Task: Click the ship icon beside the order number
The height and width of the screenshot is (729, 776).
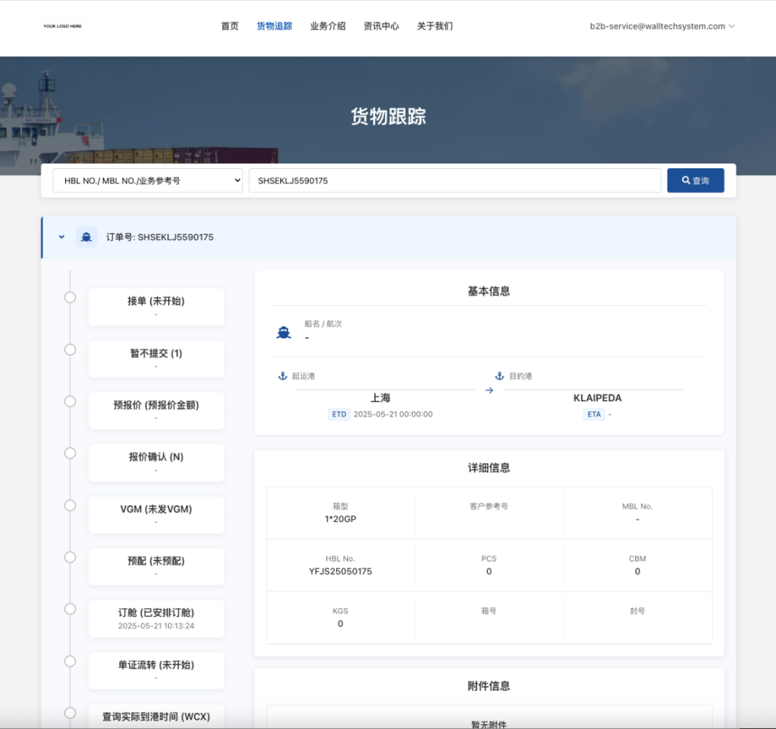Action: point(86,237)
